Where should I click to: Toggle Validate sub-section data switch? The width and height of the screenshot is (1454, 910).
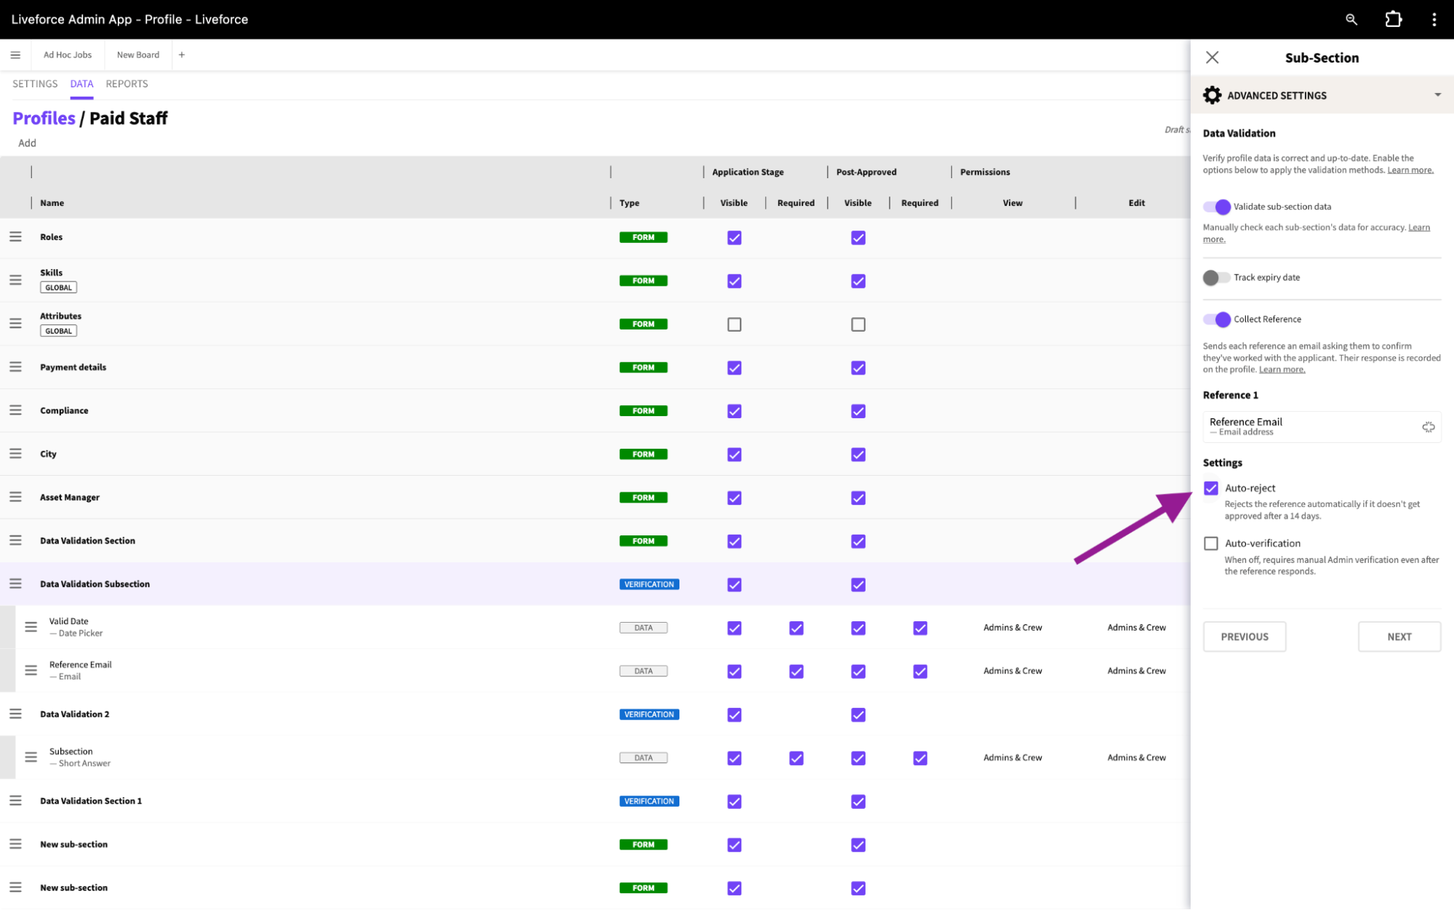click(1216, 207)
